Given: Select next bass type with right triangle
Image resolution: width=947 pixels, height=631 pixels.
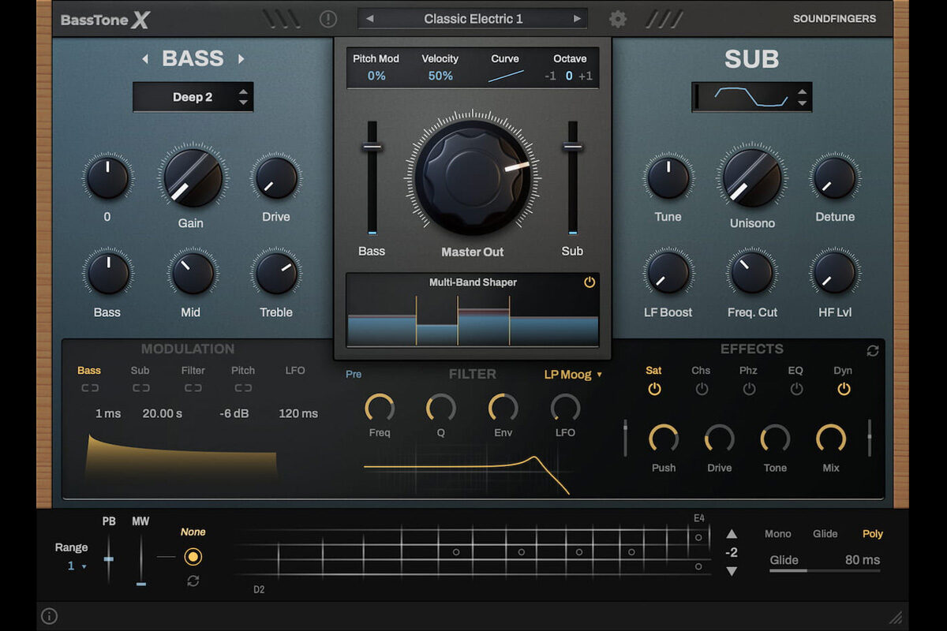Looking at the screenshot, I should (x=241, y=58).
